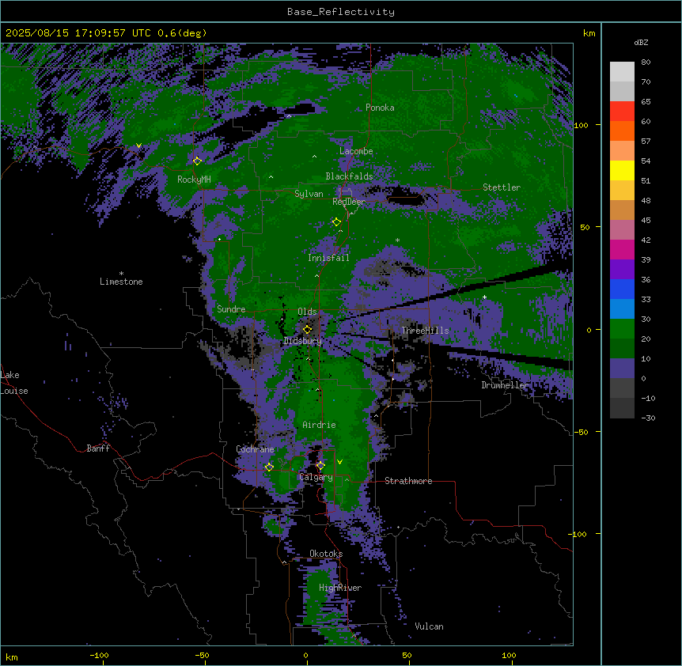Click the RockyMH map label

pos(194,179)
